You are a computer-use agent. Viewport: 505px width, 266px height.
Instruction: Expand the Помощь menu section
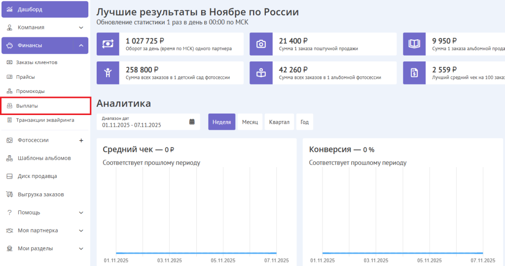click(x=81, y=212)
